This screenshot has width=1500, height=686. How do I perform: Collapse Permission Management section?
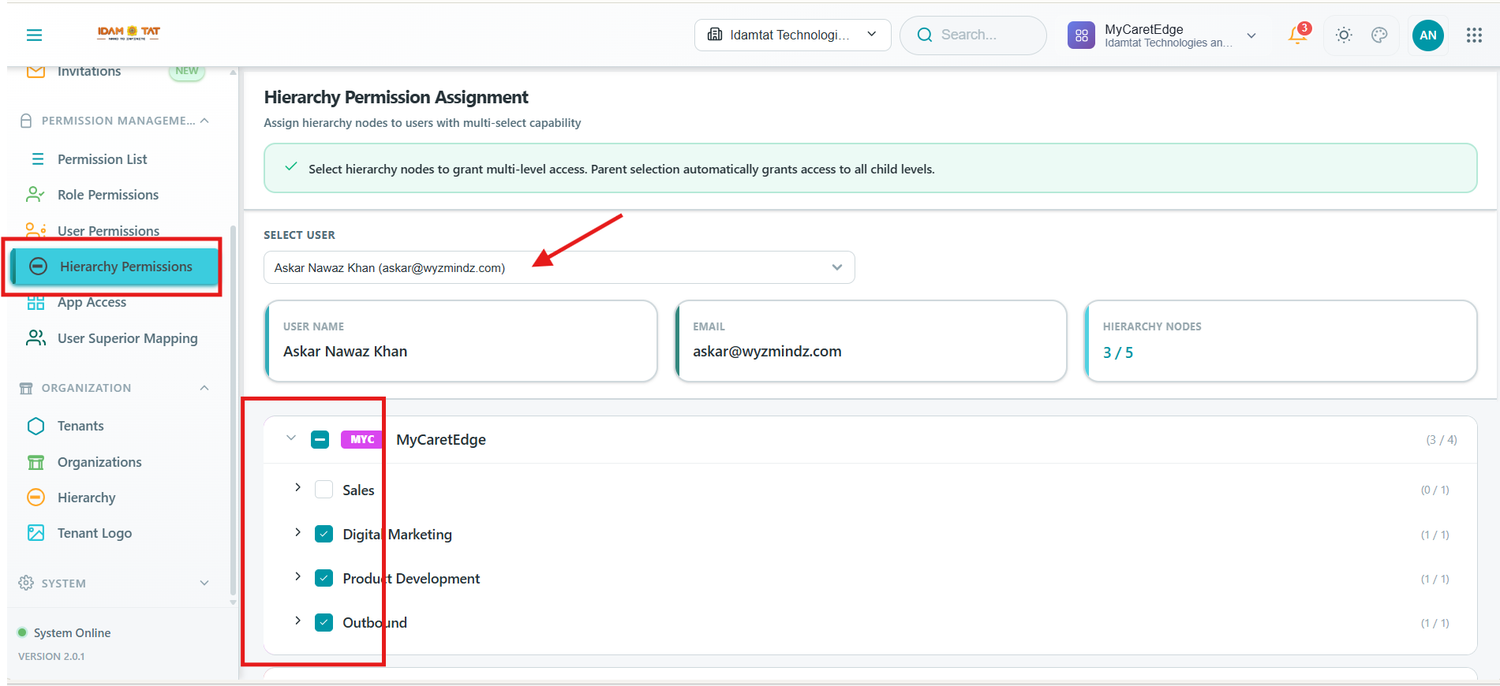pyautogui.click(x=204, y=121)
